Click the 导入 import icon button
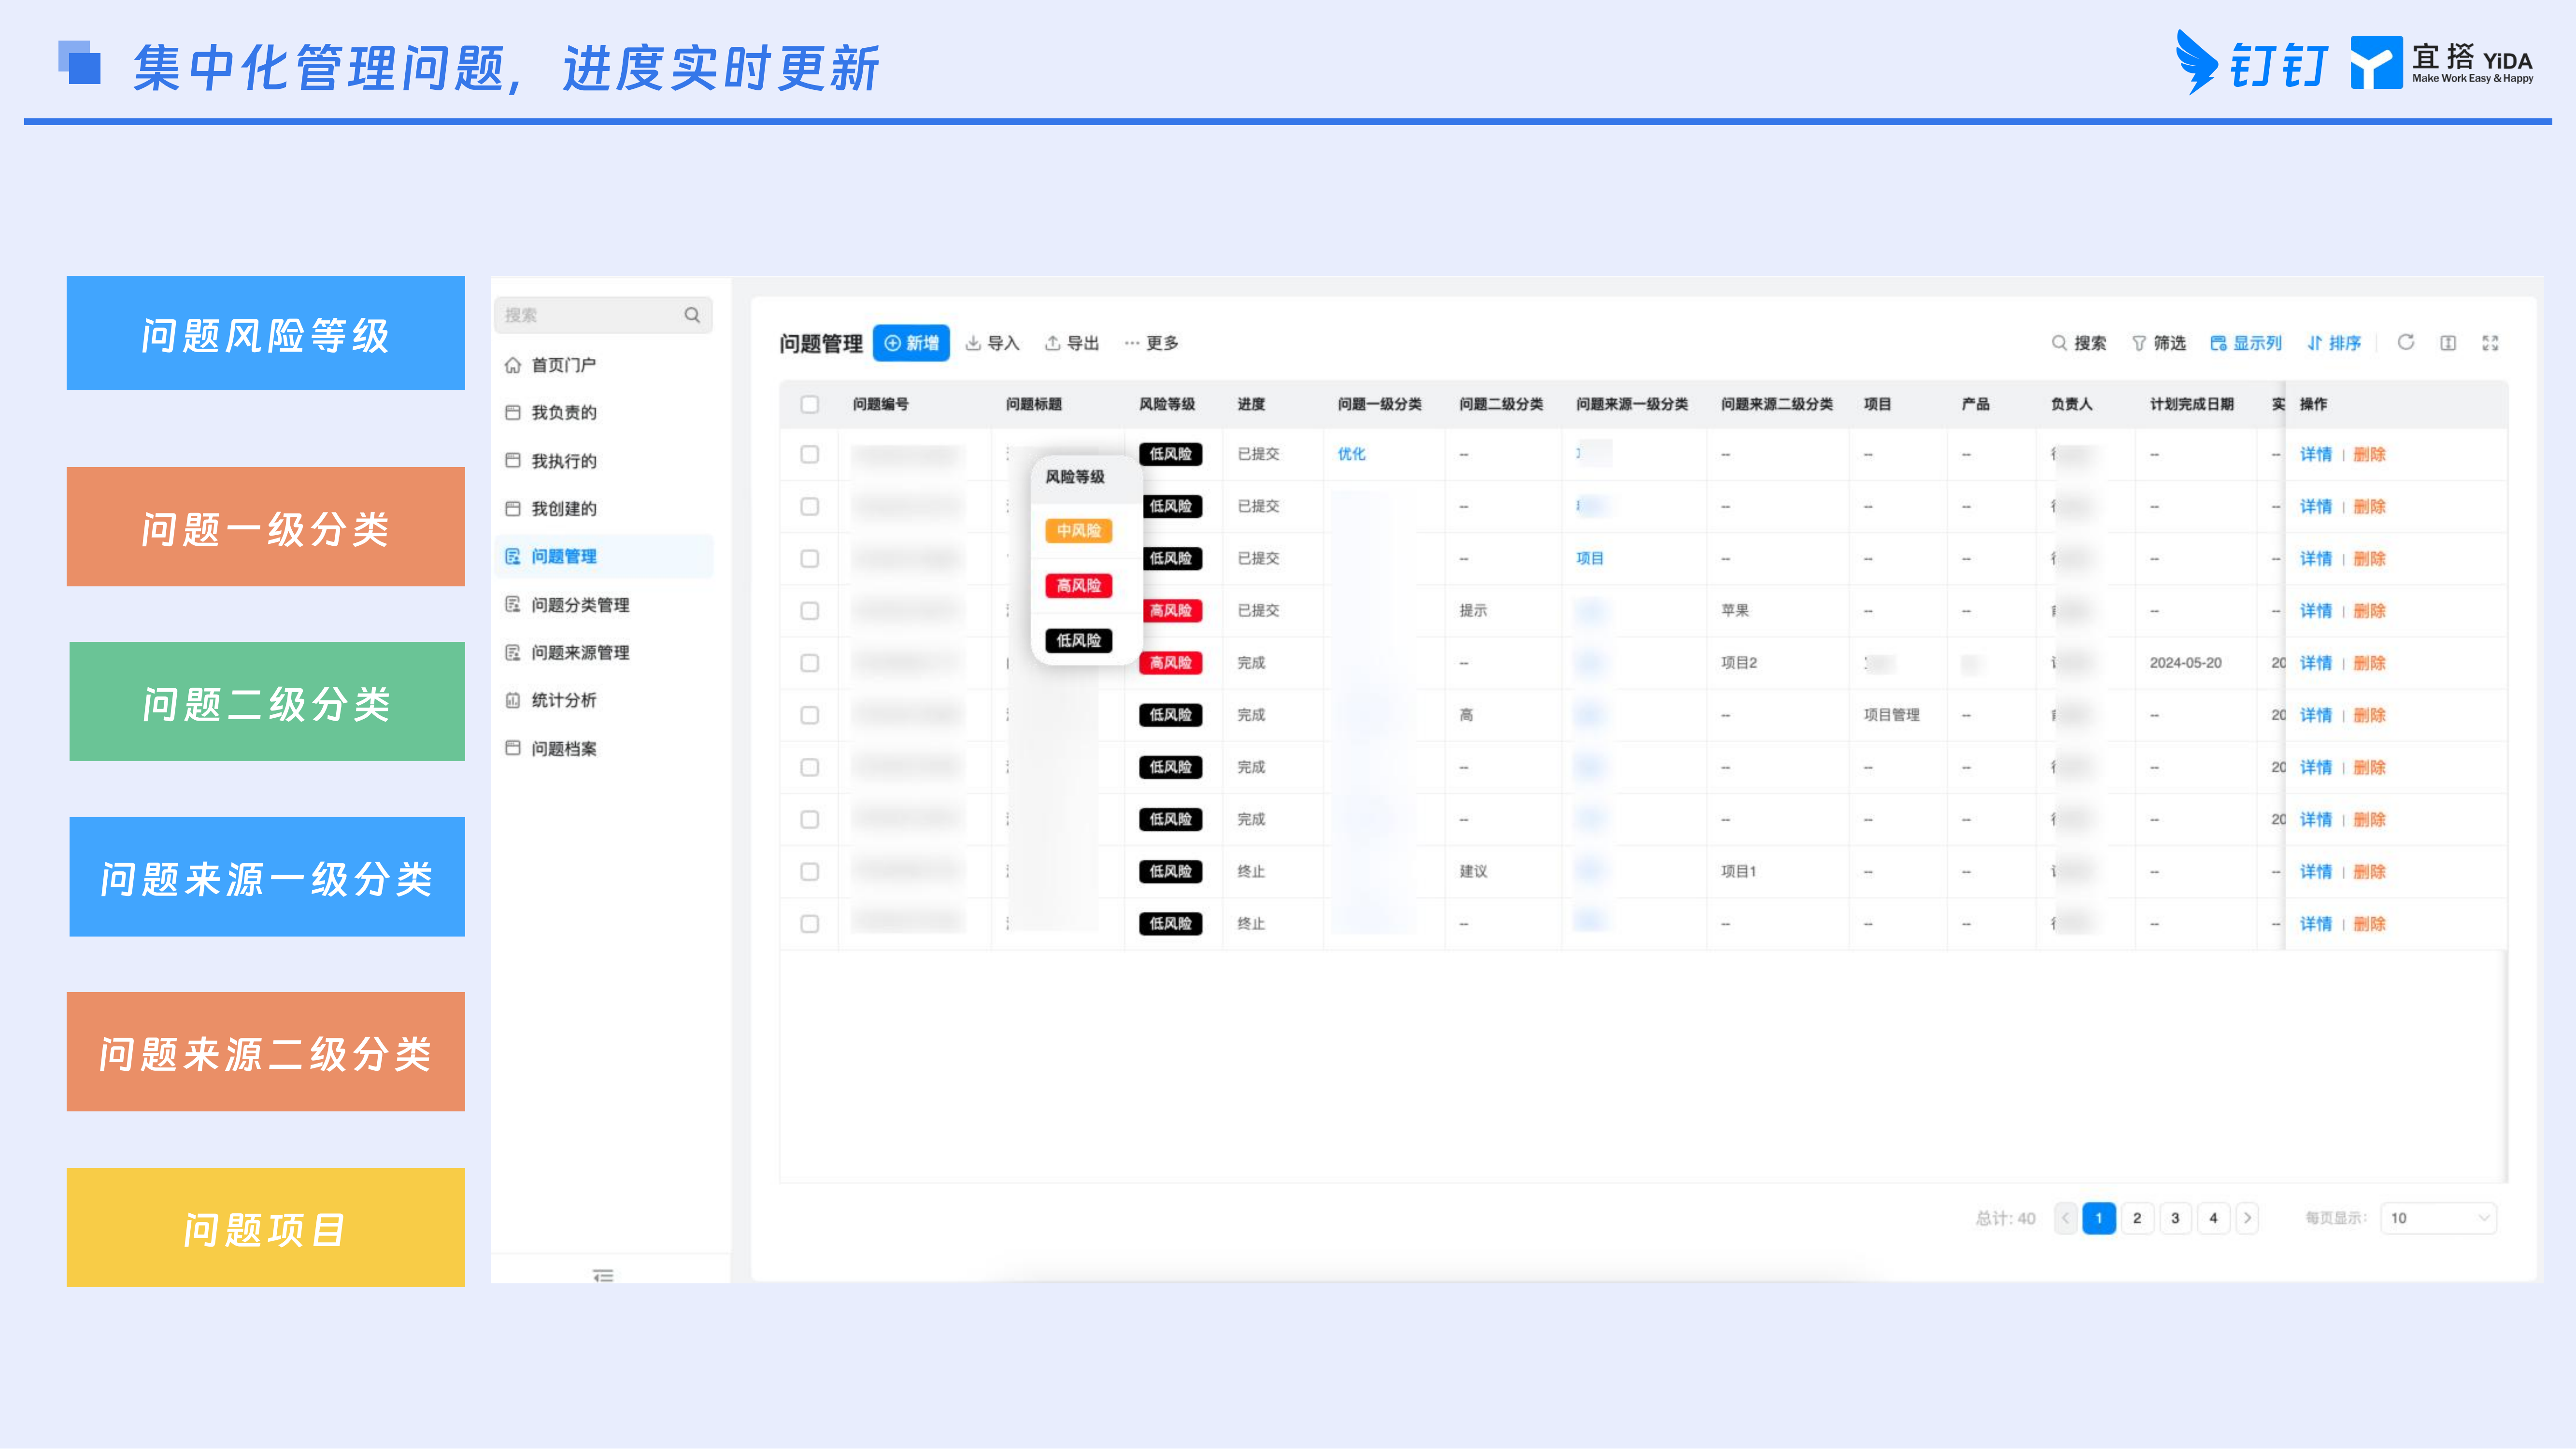 992,343
